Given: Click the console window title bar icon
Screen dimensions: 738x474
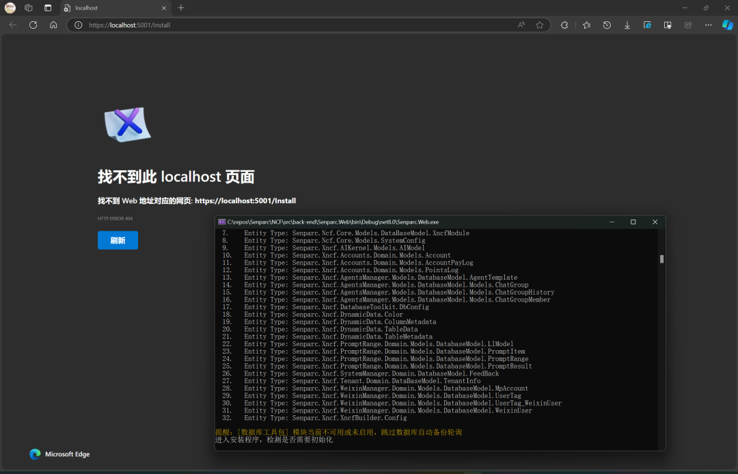Looking at the screenshot, I should pyautogui.click(x=221, y=222).
